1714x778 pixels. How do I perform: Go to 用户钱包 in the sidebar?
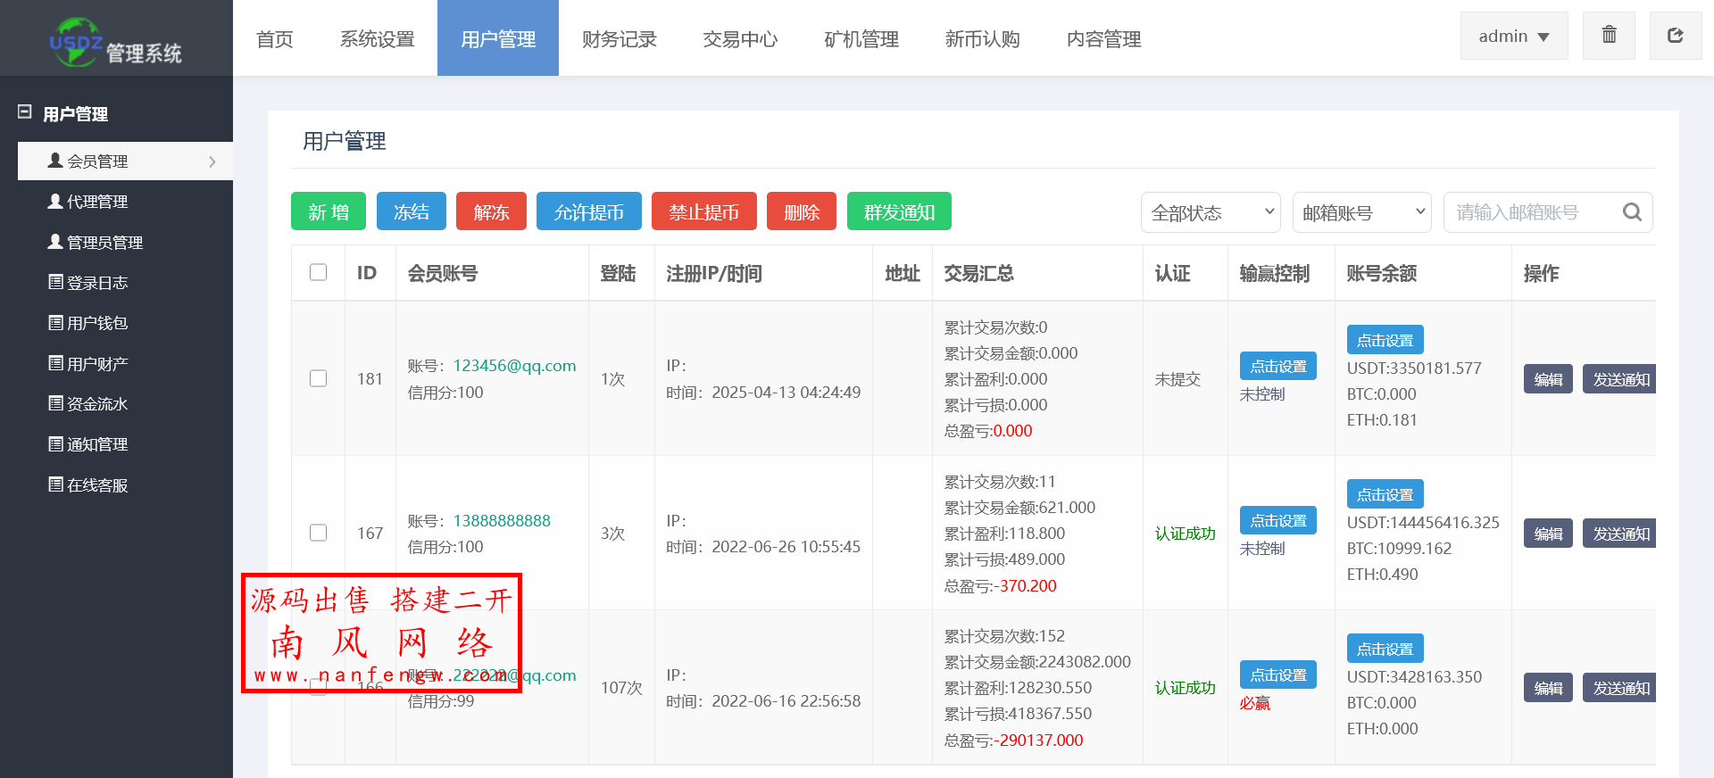(x=97, y=323)
